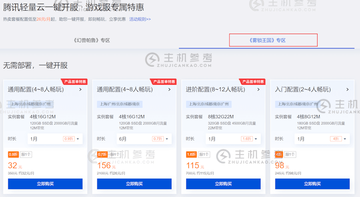Open the 入门配置(2~4人畅玩) title
The width and height of the screenshot is (360, 197).
(x=303, y=90)
